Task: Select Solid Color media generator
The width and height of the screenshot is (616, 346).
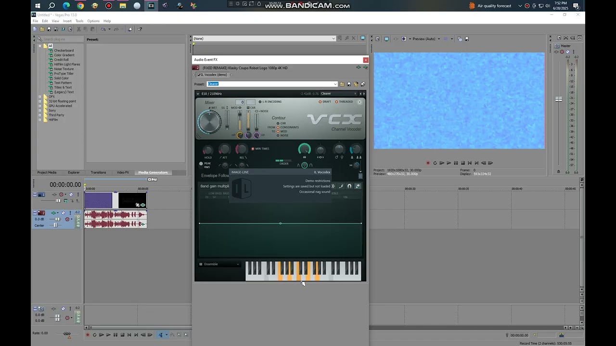Action: [x=61, y=78]
